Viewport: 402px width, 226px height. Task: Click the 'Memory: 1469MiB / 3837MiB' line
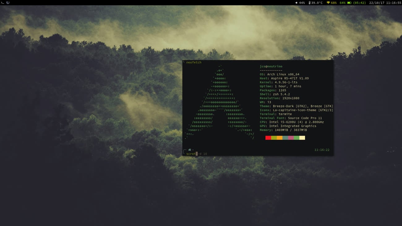283,130
